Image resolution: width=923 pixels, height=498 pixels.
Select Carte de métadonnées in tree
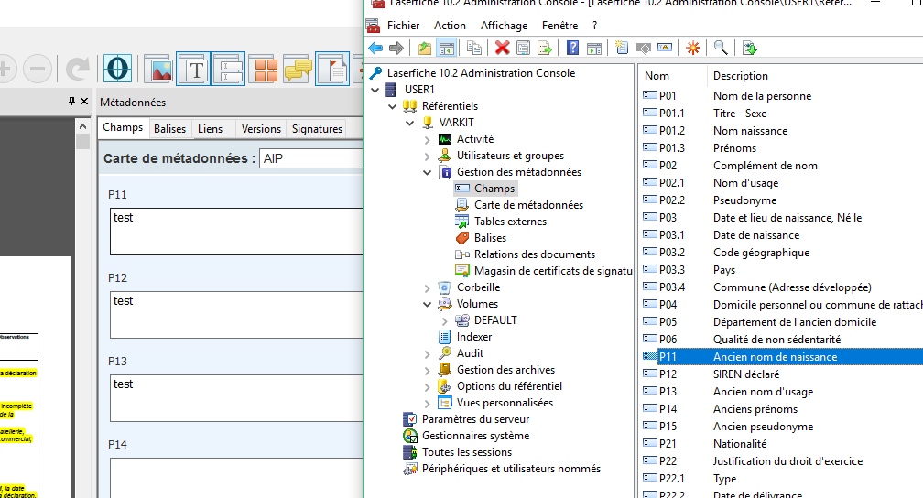528,205
